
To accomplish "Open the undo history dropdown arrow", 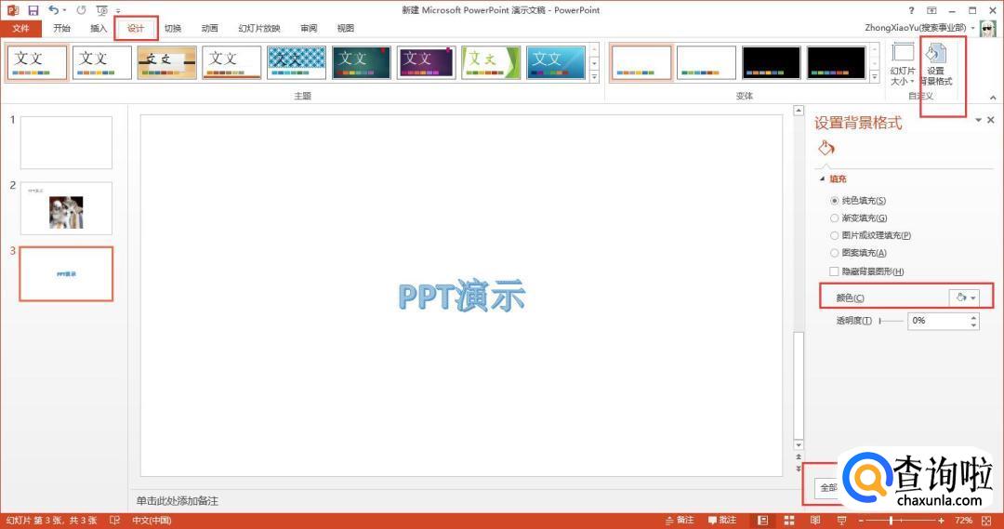I will 64,10.
